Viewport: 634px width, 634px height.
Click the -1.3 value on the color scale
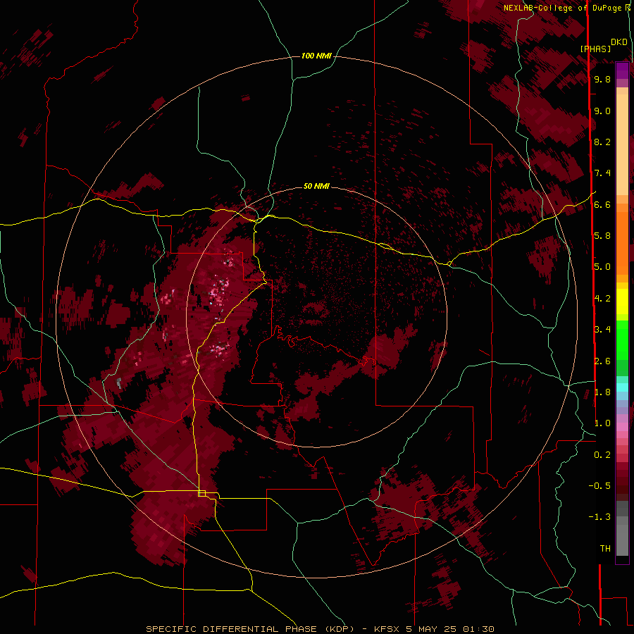[599, 517]
